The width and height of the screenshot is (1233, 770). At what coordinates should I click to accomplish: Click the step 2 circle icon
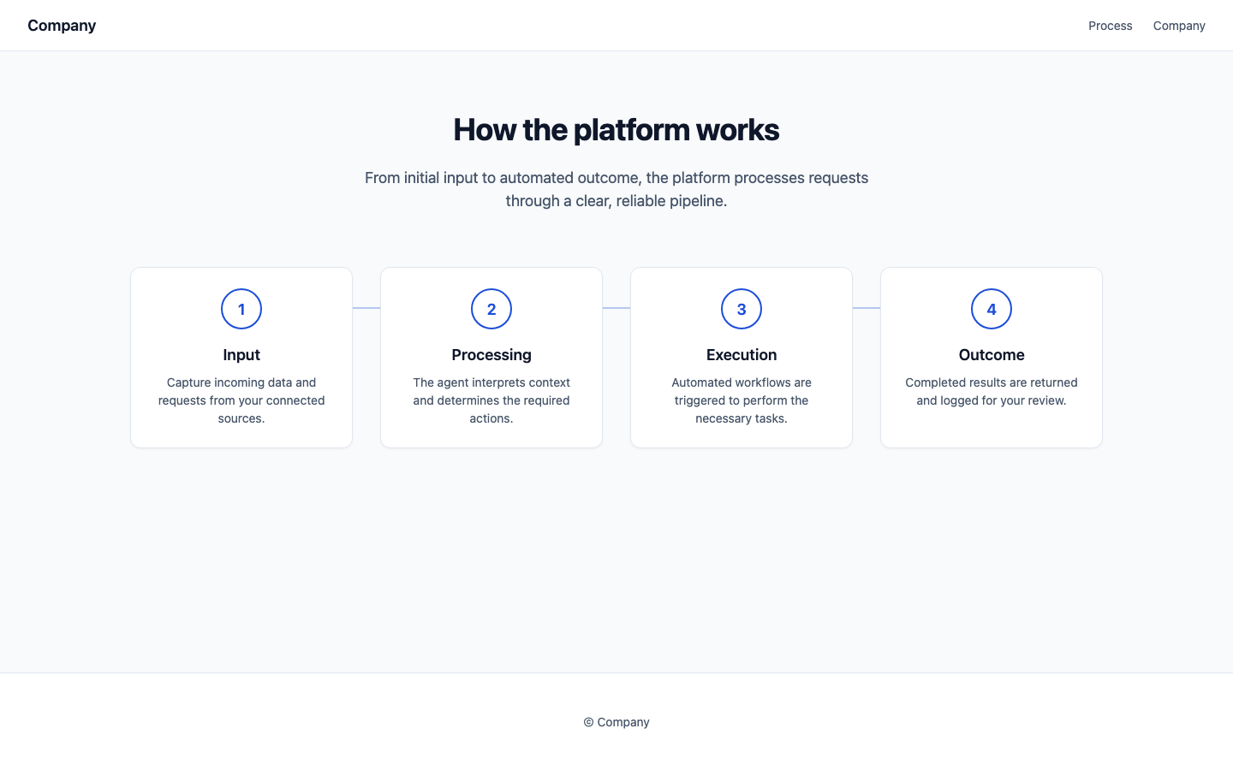pyautogui.click(x=491, y=309)
